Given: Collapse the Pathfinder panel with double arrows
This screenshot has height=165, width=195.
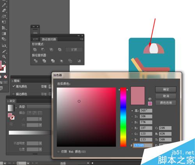Looking at the screenshot, I should click(x=78, y=35).
